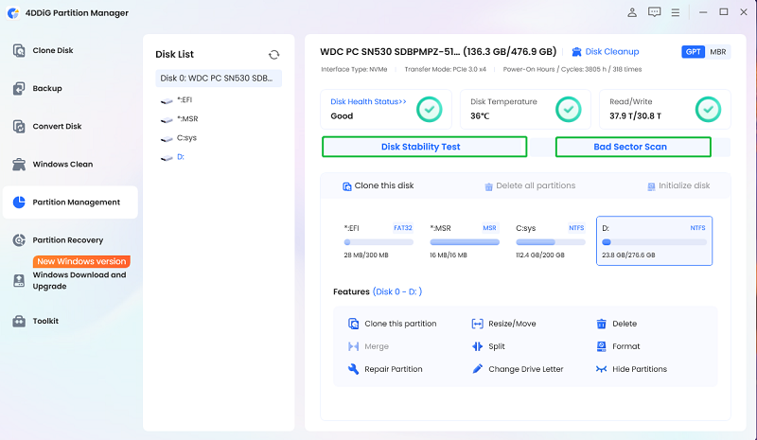Click the Repair Partition wrench icon

pos(353,369)
